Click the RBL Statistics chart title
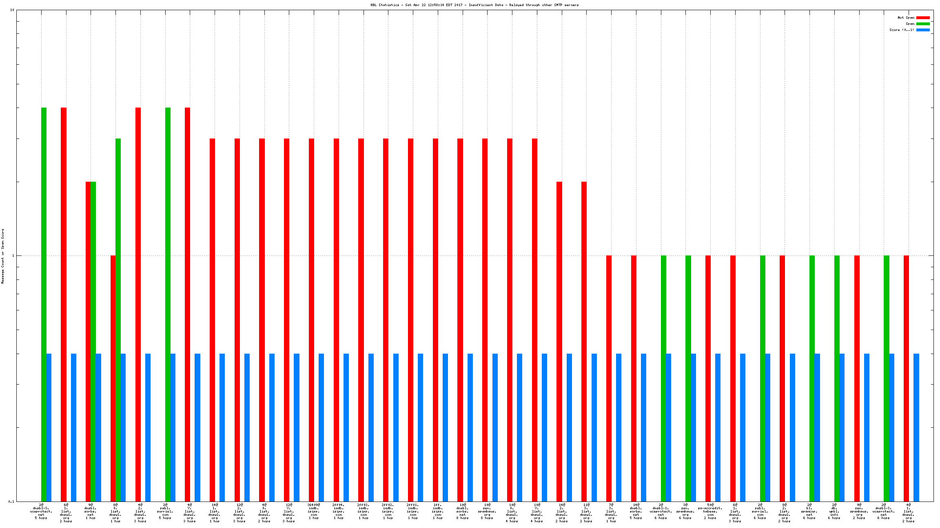The width and height of the screenshot is (940, 528). [x=474, y=5]
